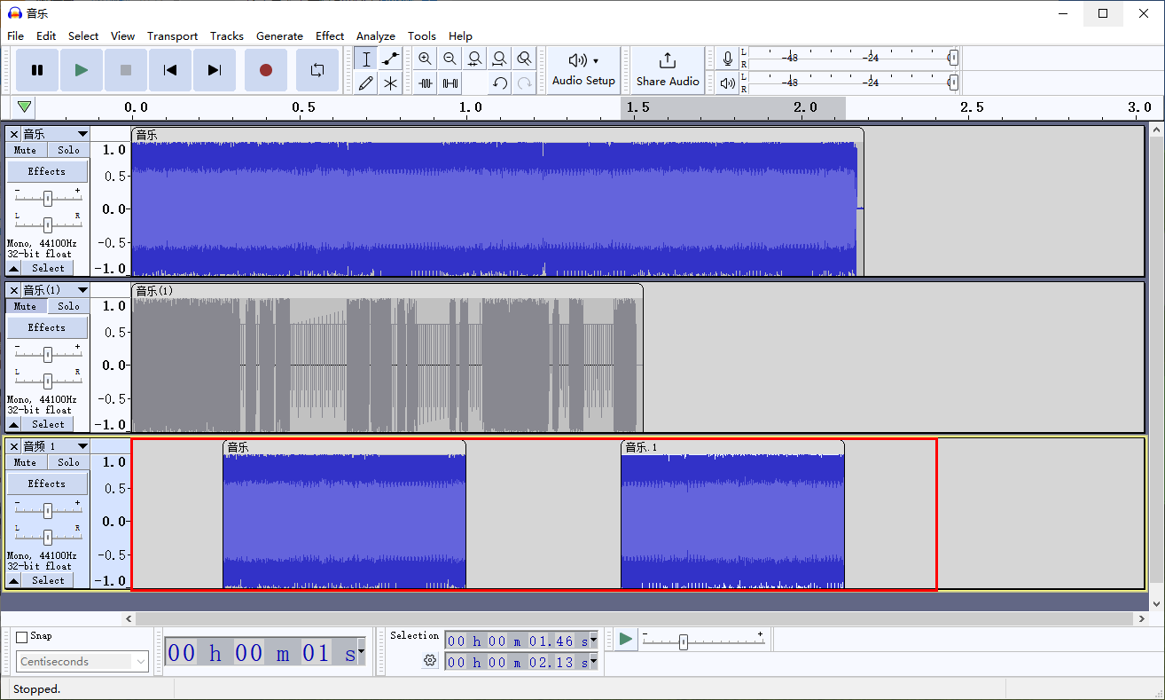Image resolution: width=1165 pixels, height=700 pixels.
Task: Unmute the 音乐(1) track
Action: (25, 306)
